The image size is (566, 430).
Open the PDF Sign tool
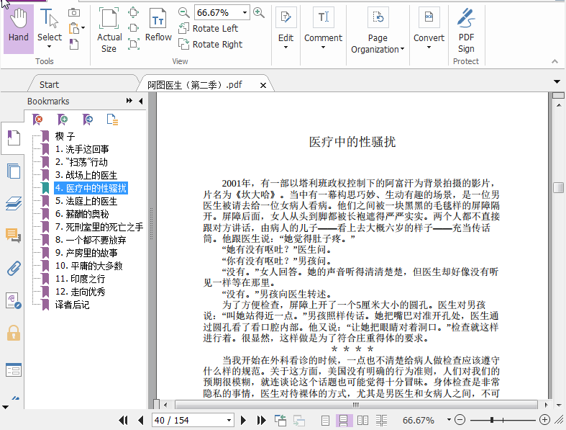pyautogui.click(x=466, y=31)
